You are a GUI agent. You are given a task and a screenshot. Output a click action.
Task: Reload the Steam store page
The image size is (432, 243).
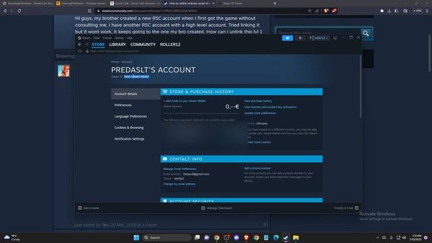80,51
